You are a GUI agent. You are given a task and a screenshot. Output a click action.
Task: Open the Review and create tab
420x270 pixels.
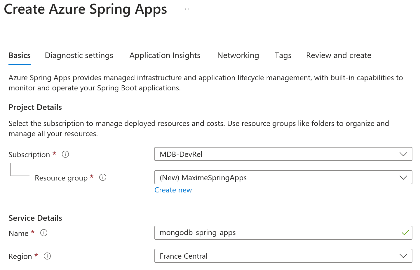pyautogui.click(x=339, y=55)
